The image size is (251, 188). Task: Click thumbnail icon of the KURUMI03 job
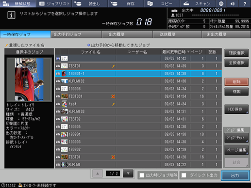click(64, 111)
